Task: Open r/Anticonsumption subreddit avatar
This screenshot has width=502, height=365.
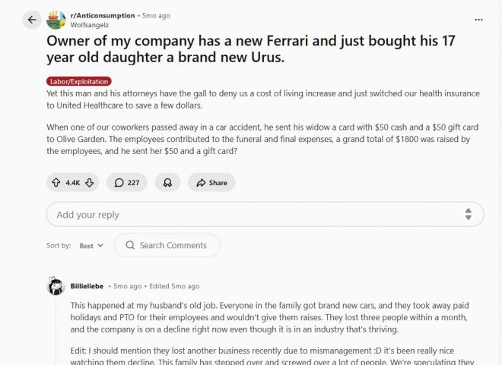Action: pos(57,20)
